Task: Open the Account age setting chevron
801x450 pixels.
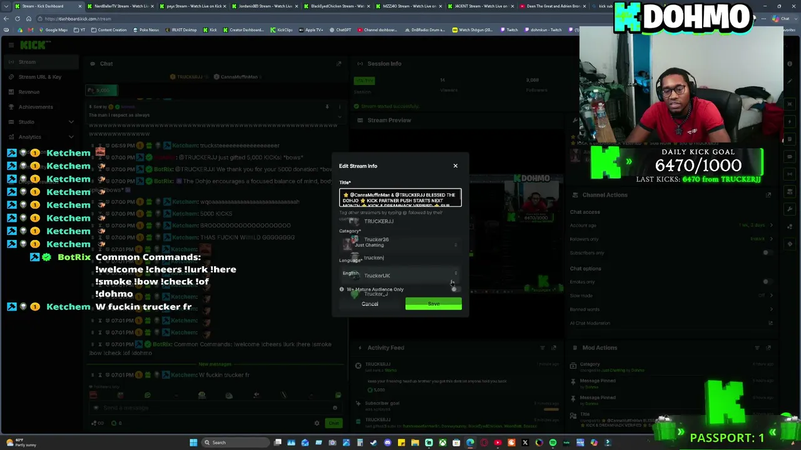Action: pos(771,225)
